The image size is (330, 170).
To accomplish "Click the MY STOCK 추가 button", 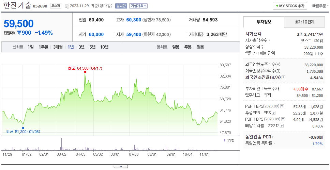I will tap(290, 6).
